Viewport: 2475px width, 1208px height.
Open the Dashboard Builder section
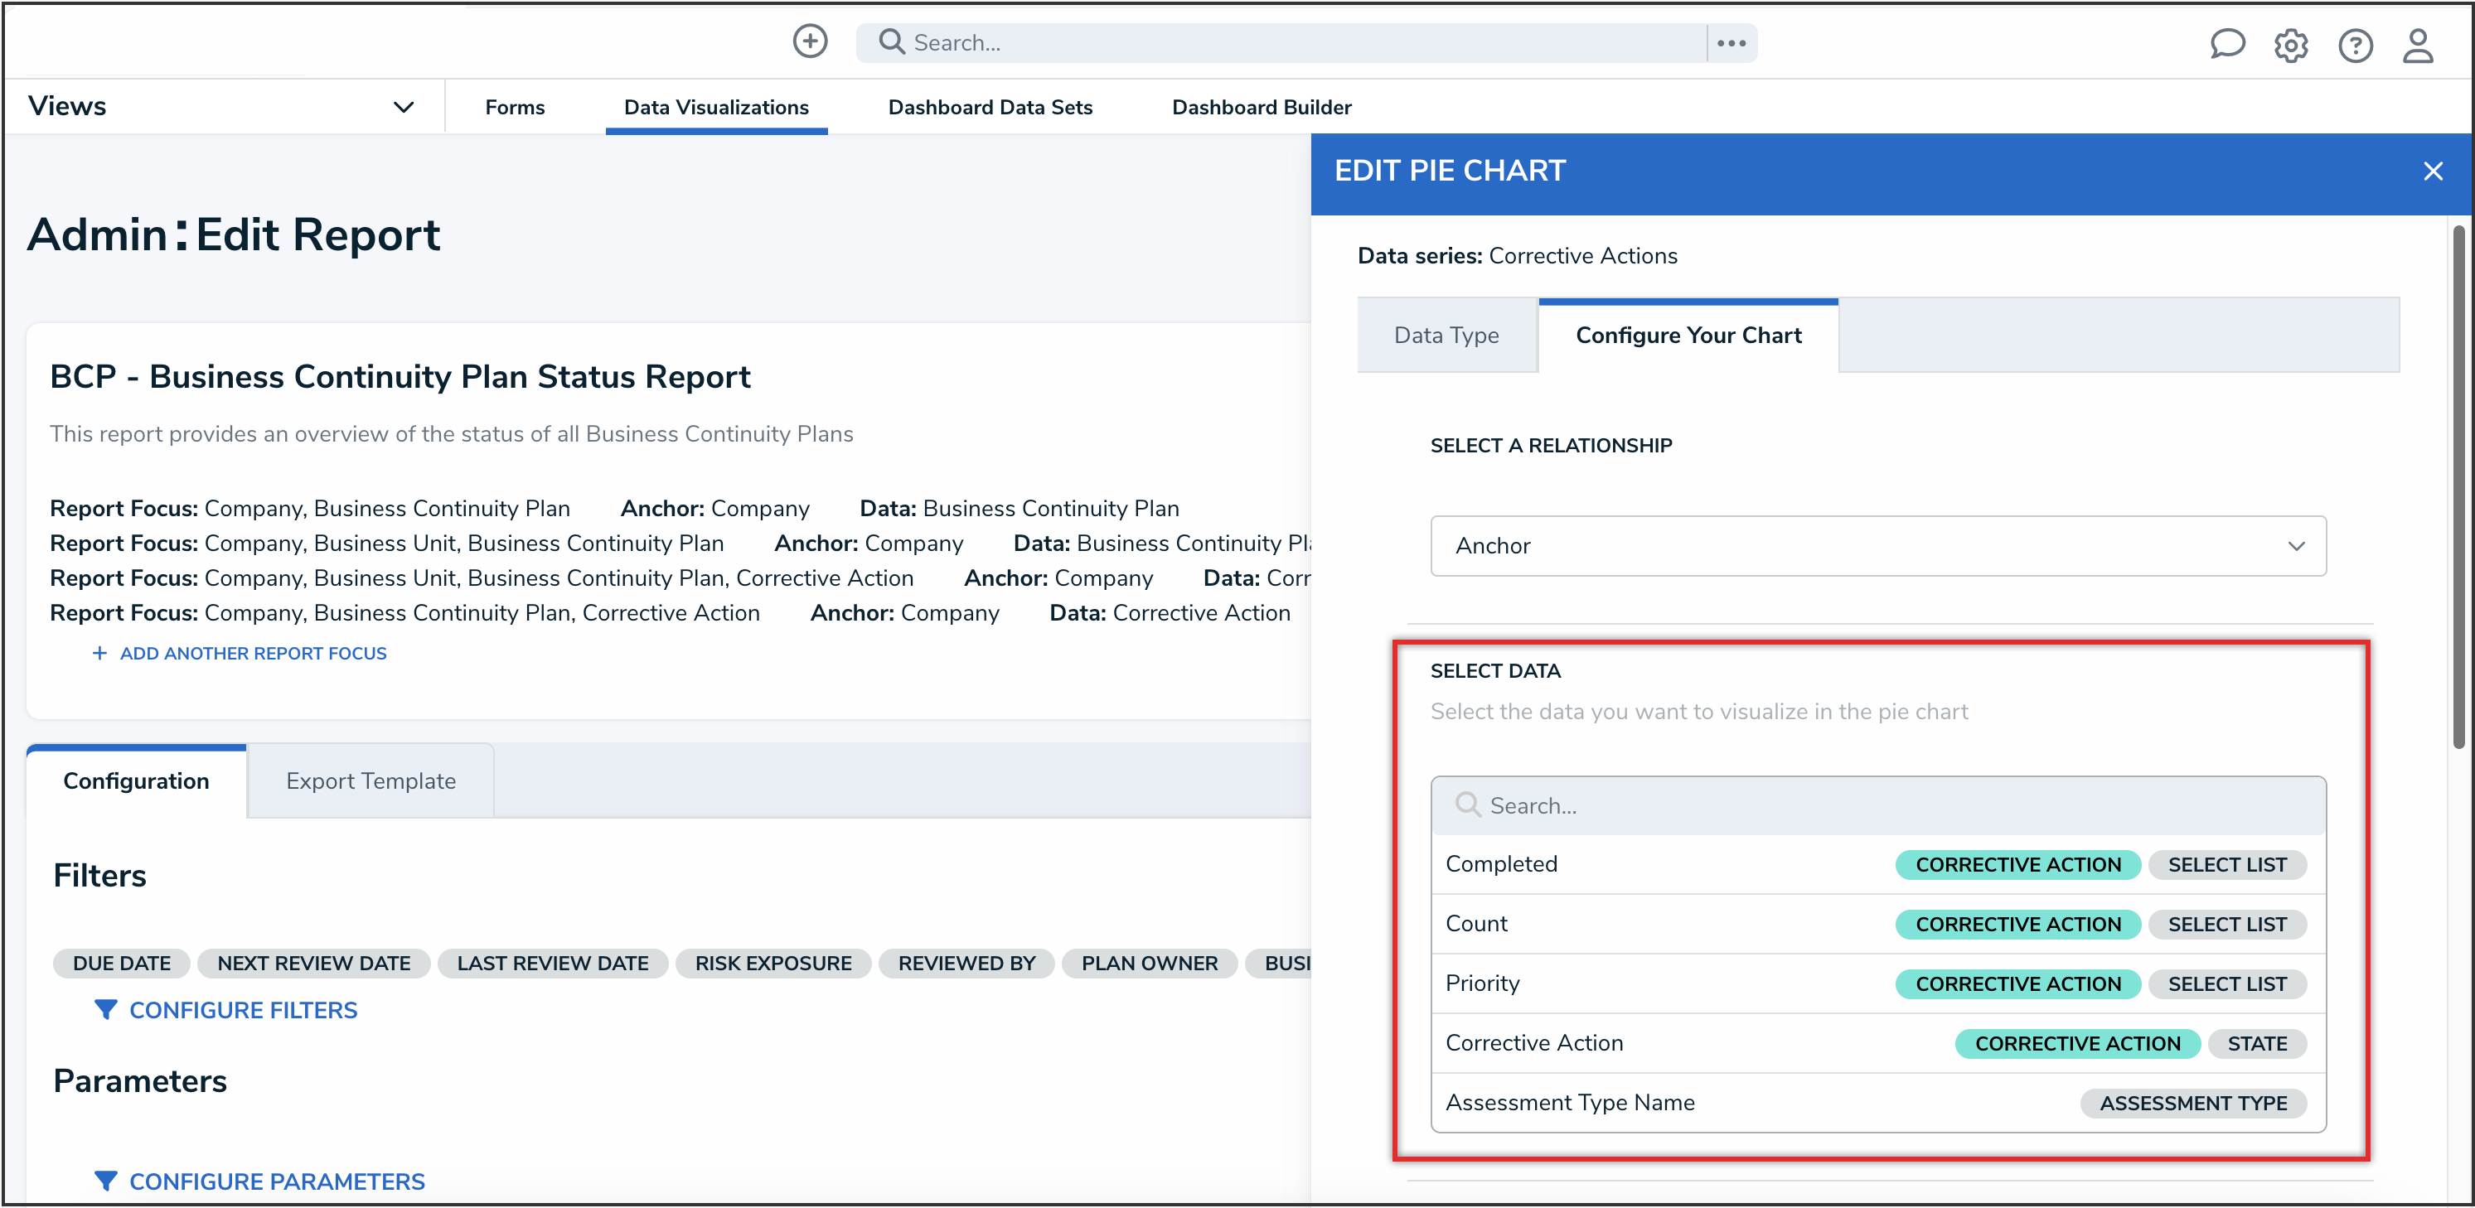coord(1262,107)
